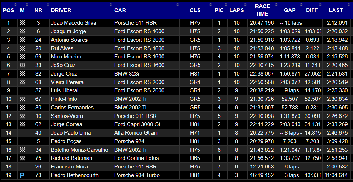Click the checkered flag in Mico Mineiro's row
Screen dimensions: 353x182
pos(23,57)
